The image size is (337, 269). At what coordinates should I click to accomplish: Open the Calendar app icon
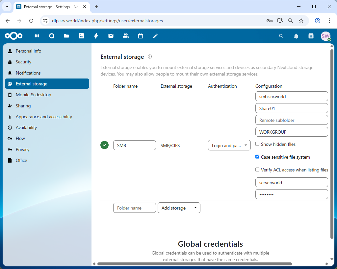[x=141, y=36]
